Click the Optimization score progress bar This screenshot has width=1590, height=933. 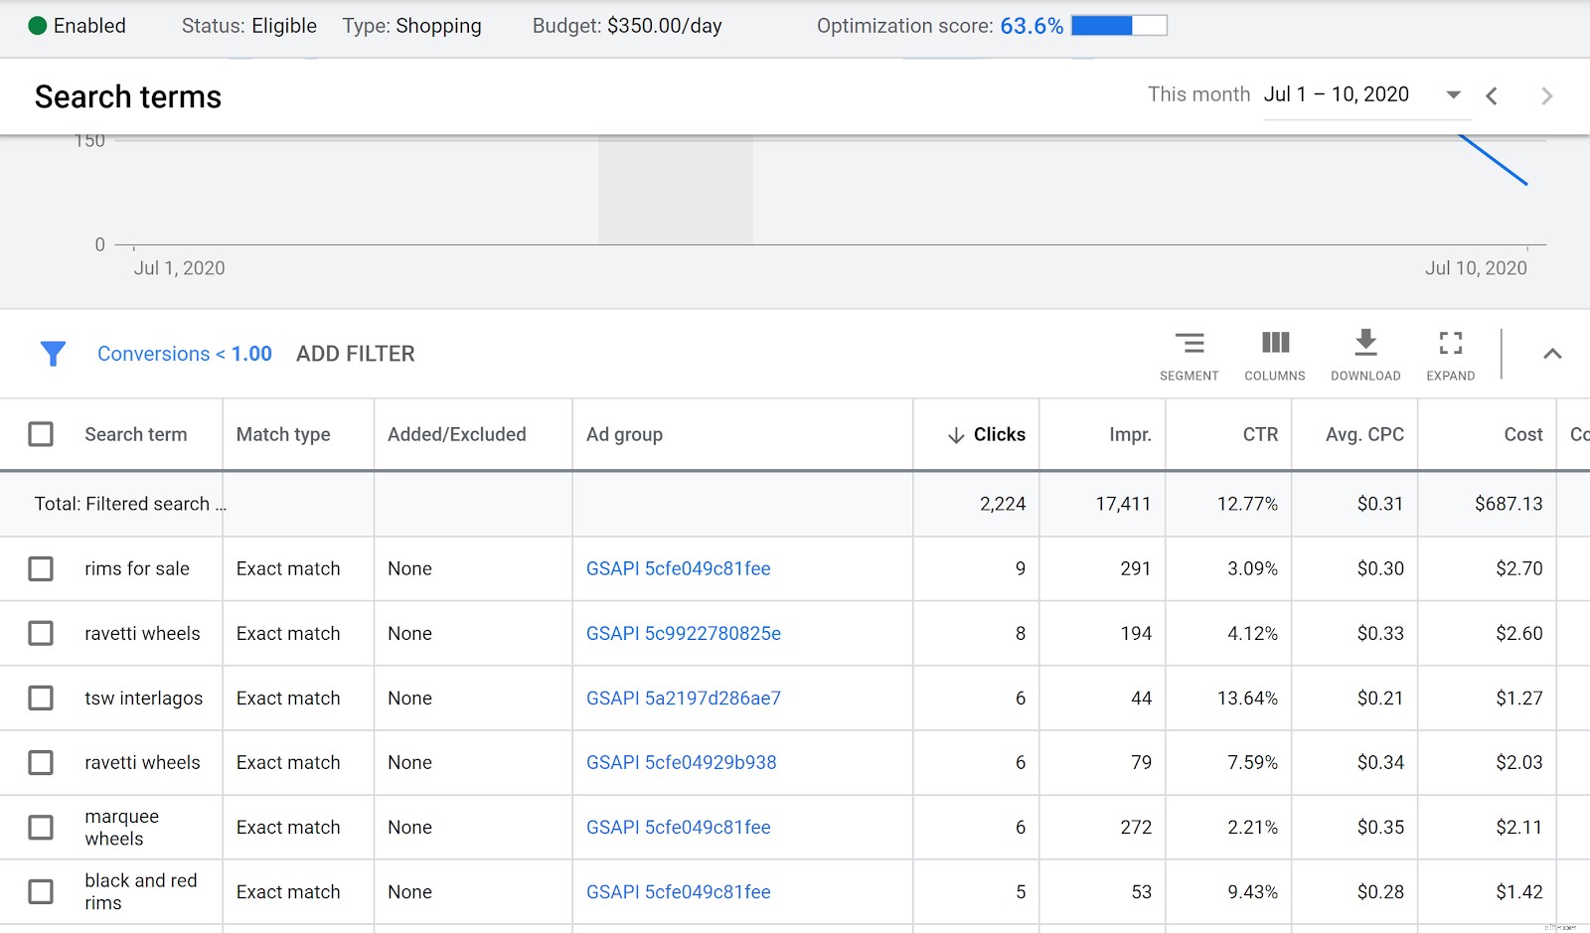1118,25
